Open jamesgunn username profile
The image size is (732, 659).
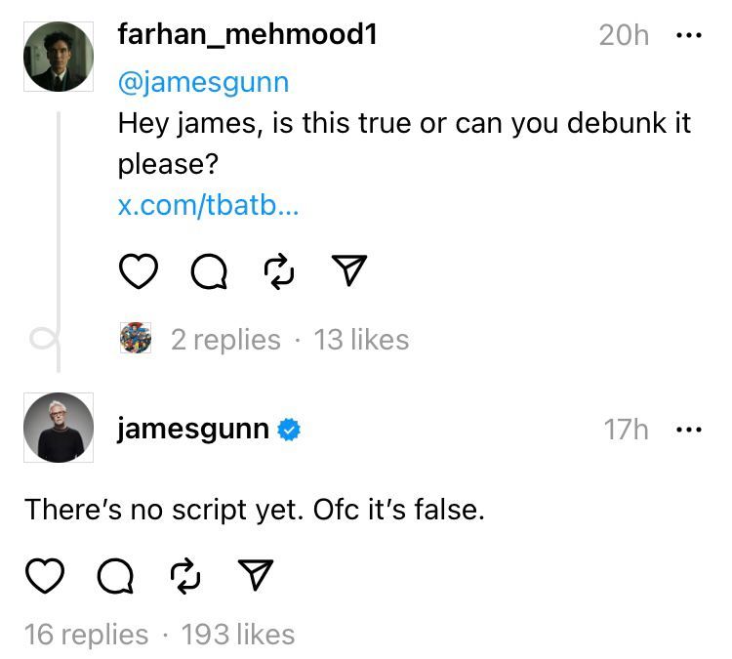193,429
